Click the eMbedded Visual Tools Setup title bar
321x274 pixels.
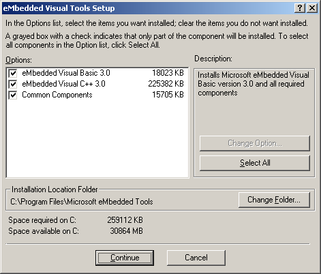pyautogui.click(x=148, y=8)
